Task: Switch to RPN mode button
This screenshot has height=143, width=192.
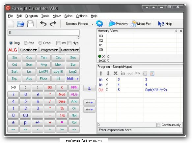Action: (x=74, y=87)
